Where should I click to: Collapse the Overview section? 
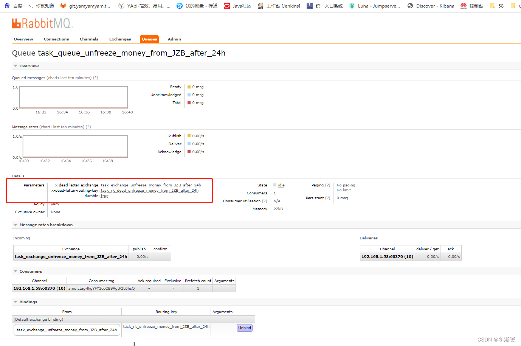pos(16,66)
